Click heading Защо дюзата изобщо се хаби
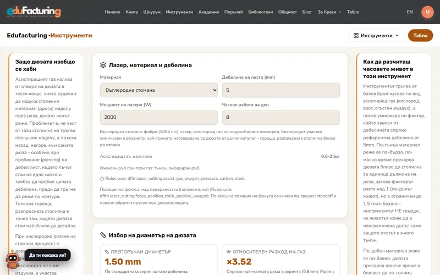The height and width of the screenshot is (275, 440). click(x=45, y=65)
